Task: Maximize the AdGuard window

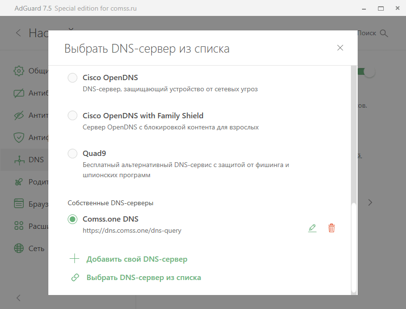Action: point(381,9)
